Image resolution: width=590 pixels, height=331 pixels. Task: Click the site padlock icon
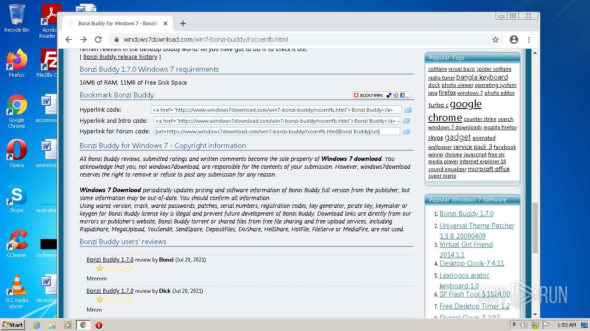(116, 40)
